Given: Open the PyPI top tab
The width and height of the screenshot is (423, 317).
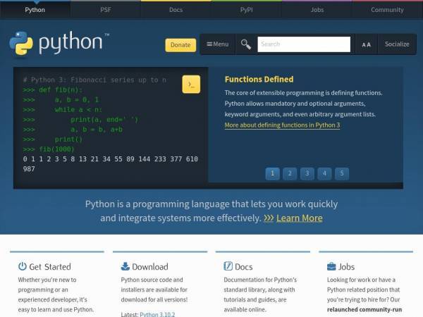Looking at the screenshot, I should 247,10.
